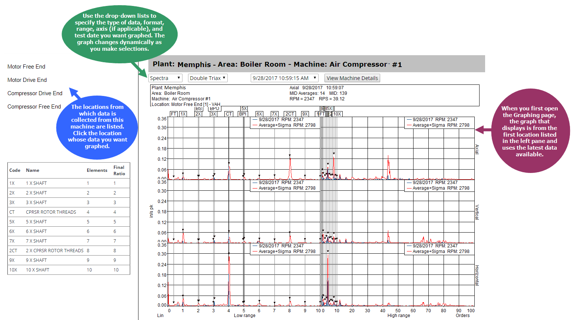Screen dimensions: 573x320
Task: Click the 'in/s pk' unit label
Action: pyautogui.click(x=151, y=211)
